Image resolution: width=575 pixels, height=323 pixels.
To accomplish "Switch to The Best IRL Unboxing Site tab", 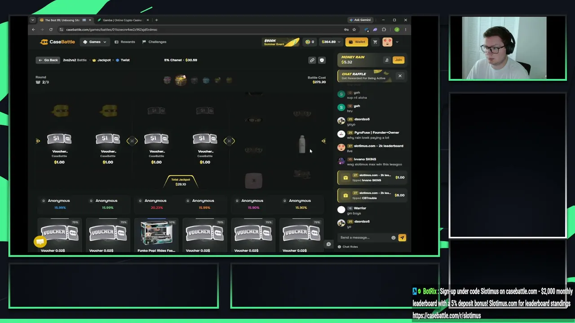I will 62,20.
